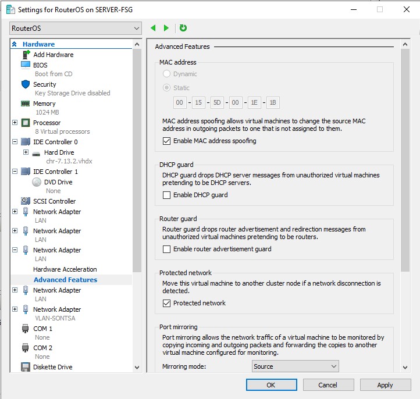Click the hardware tree scroll-down arrow

137,368
